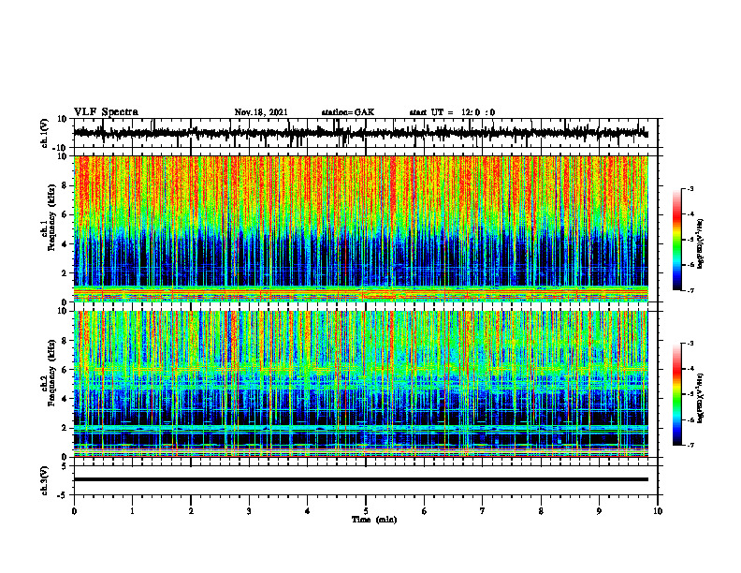
Task: Click the "2" kHz tick on ch.1 frequency axis
Action: (65, 273)
